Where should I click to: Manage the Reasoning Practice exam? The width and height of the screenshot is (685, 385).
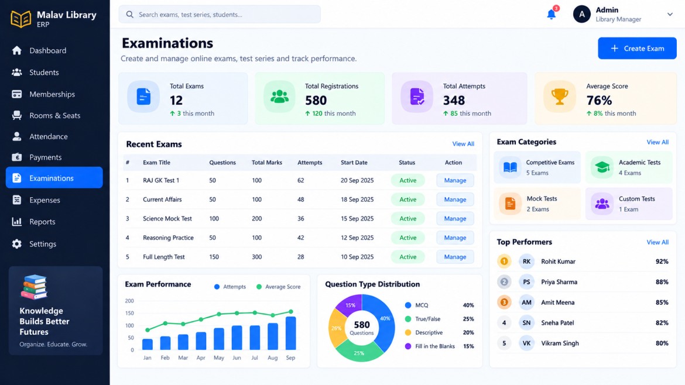[455, 238]
